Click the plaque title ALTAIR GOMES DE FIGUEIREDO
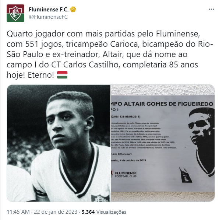This screenshot has height=220, width=219. pyautogui.click(x=169, y=104)
